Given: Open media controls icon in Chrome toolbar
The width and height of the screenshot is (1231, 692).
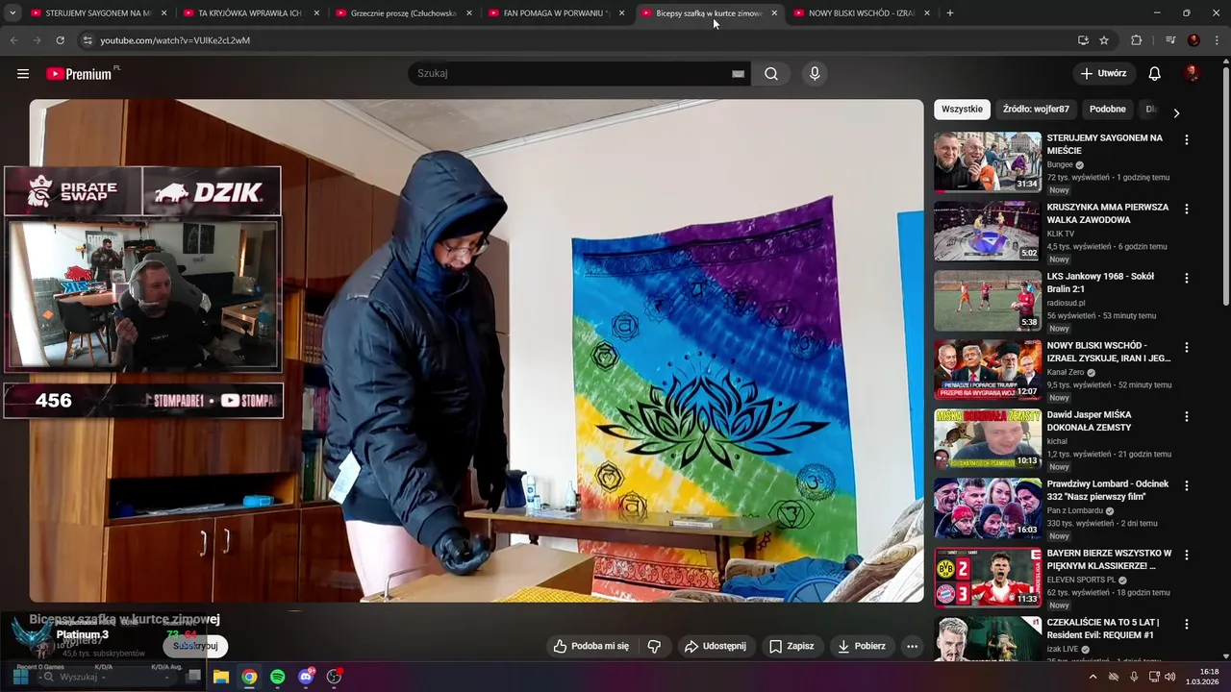Looking at the screenshot, I should pos(1170,40).
